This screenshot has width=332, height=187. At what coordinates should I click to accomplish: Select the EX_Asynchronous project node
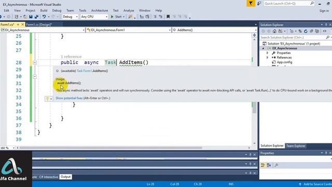[x=284, y=48]
